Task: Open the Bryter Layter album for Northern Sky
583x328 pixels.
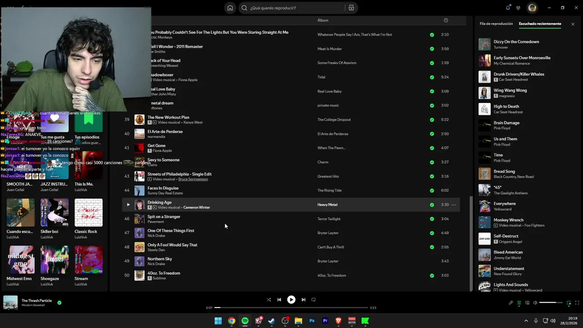Action: [x=327, y=261]
